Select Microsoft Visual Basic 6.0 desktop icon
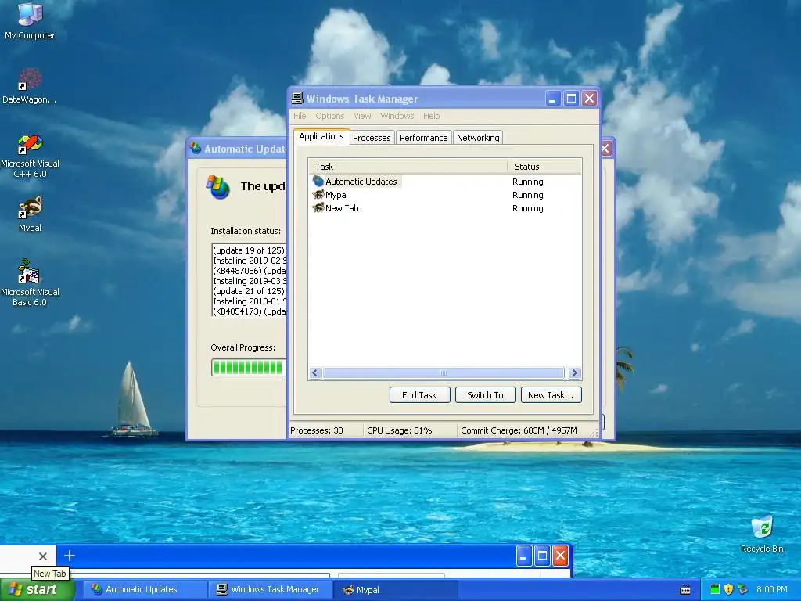The width and height of the screenshot is (801, 601). pos(30,283)
